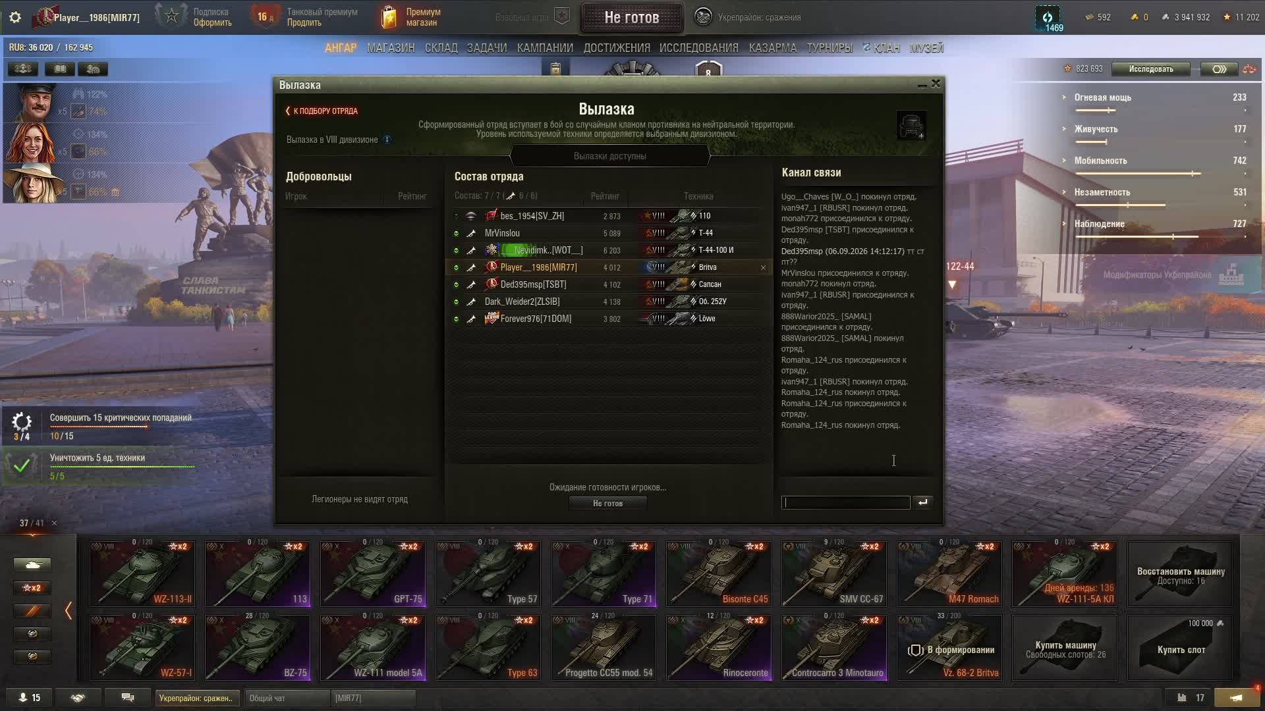Open the МАГАЗИН tab

[x=391, y=48]
